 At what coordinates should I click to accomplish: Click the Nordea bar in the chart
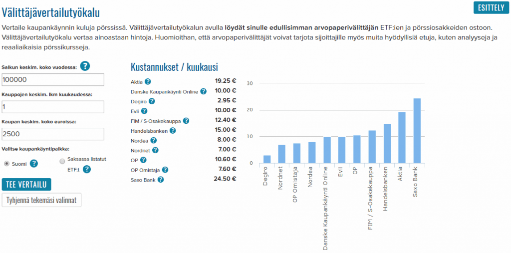point(312,153)
